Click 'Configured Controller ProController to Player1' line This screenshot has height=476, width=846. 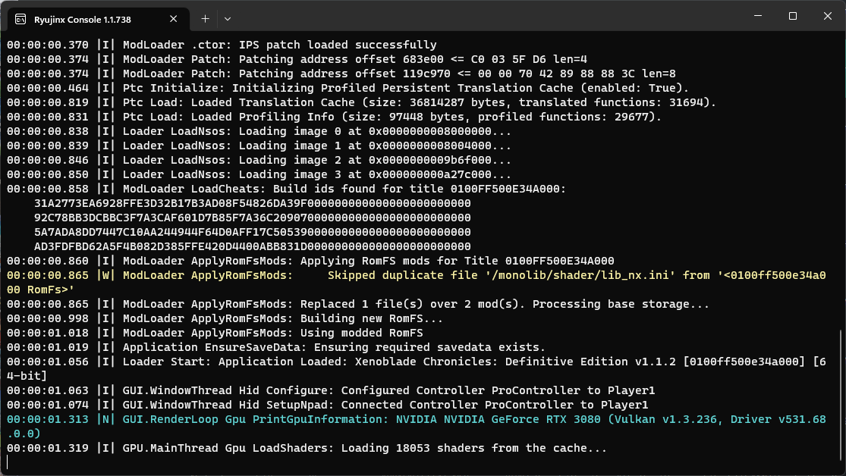[x=331, y=390]
